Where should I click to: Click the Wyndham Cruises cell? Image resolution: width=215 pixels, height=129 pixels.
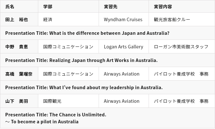tap(124, 19)
